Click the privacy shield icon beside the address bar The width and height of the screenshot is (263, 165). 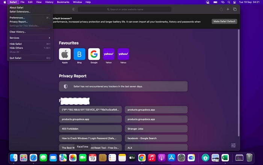click(74, 9)
